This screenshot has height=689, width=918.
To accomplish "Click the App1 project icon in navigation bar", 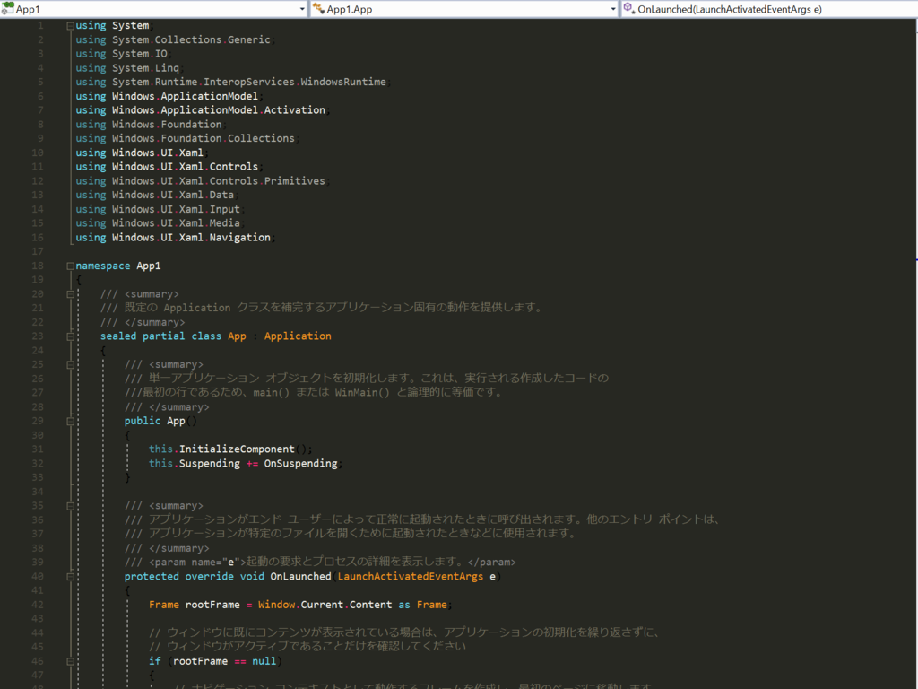I will click(x=7, y=8).
